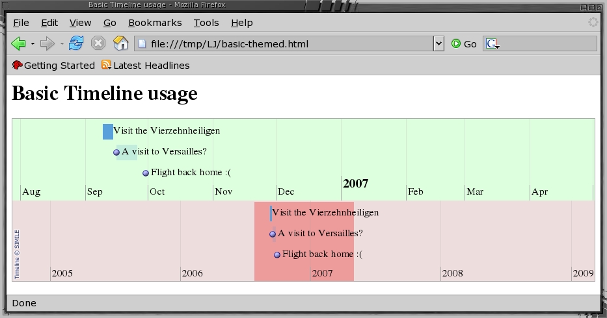Open the search engine selector icon

[x=492, y=43]
